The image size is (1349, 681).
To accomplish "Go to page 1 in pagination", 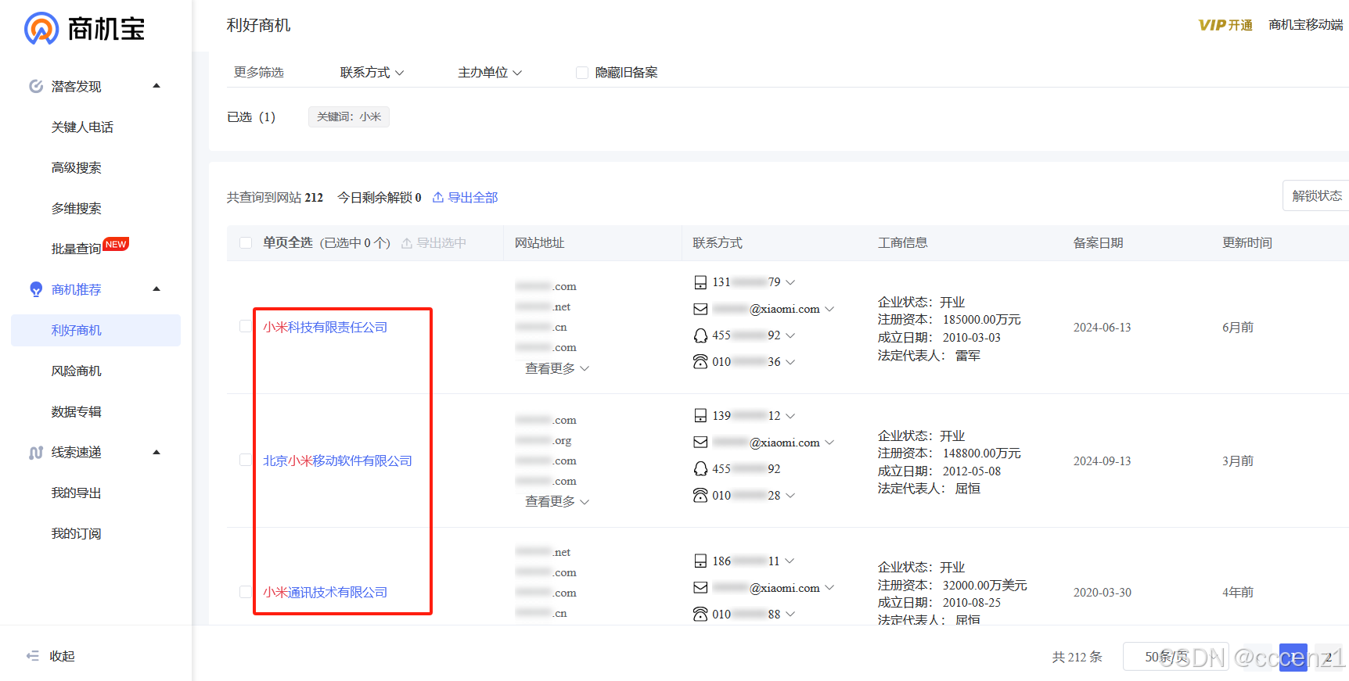I will (x=1293, y=657).
